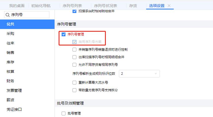Select 采购 in the sidebar
This screenshot has width=213, height=117.
pos(10,34)
